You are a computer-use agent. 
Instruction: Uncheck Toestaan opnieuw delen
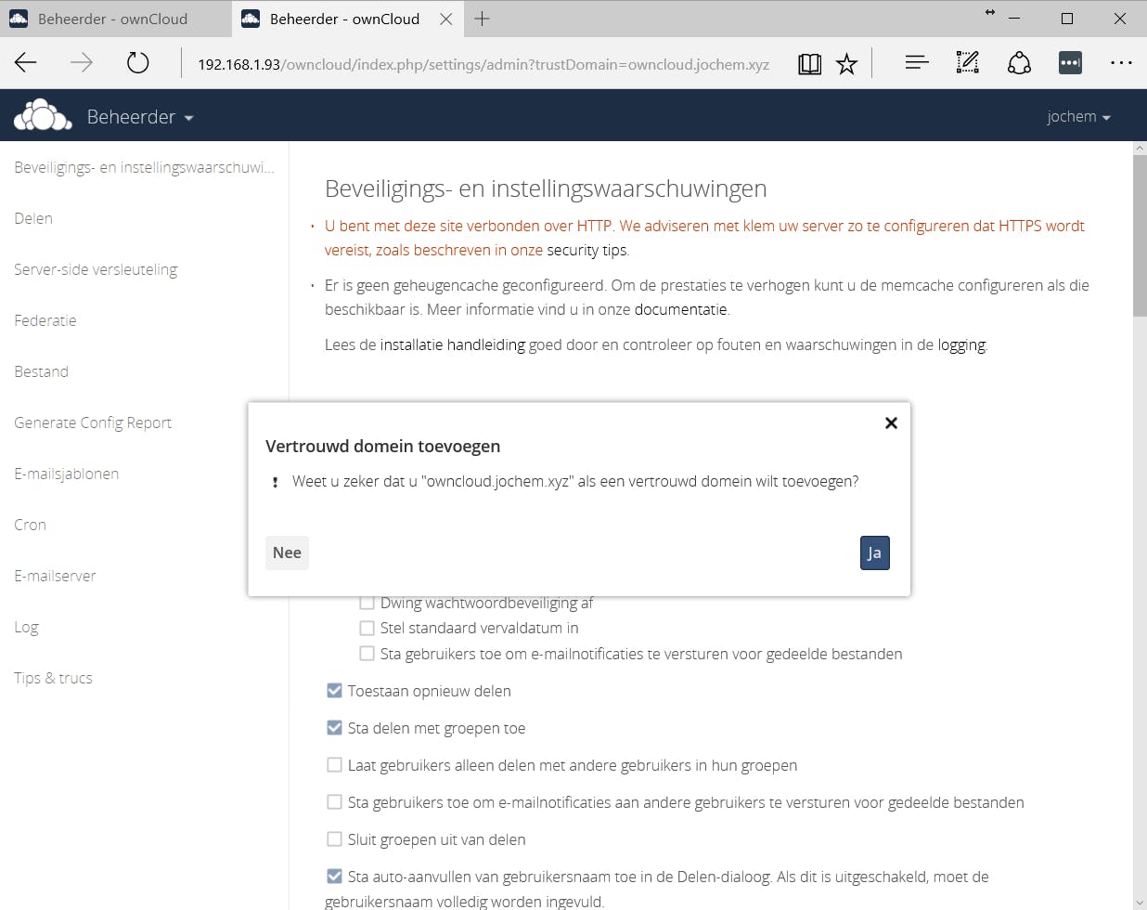[334, 691]
